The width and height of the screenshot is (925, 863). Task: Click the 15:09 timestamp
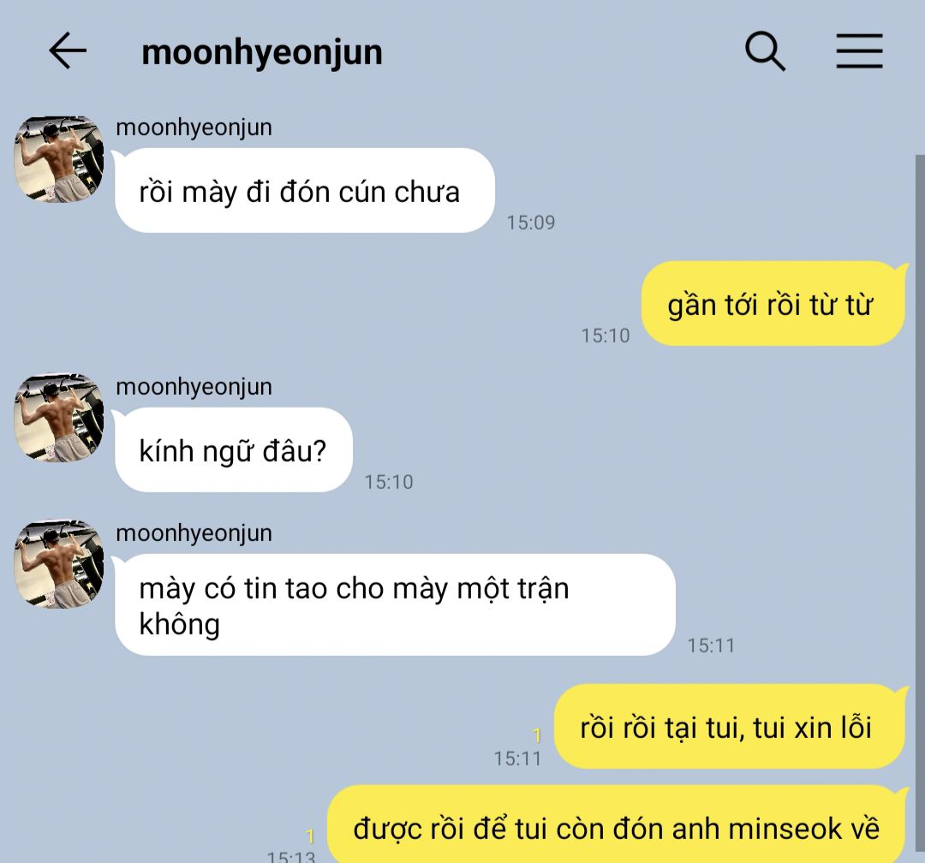pos(531,223)
